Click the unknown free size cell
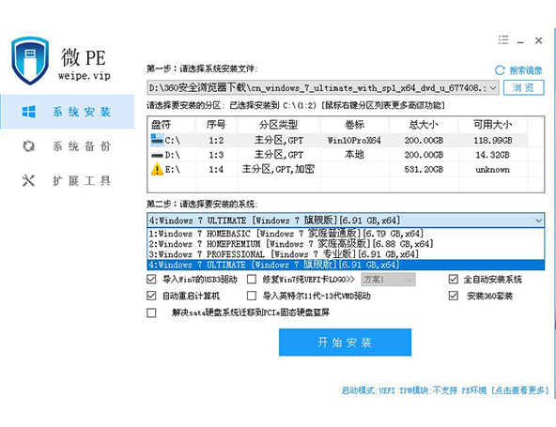This screenshot has height=427, width=556. pyautogui.click(x=493, y=169)
